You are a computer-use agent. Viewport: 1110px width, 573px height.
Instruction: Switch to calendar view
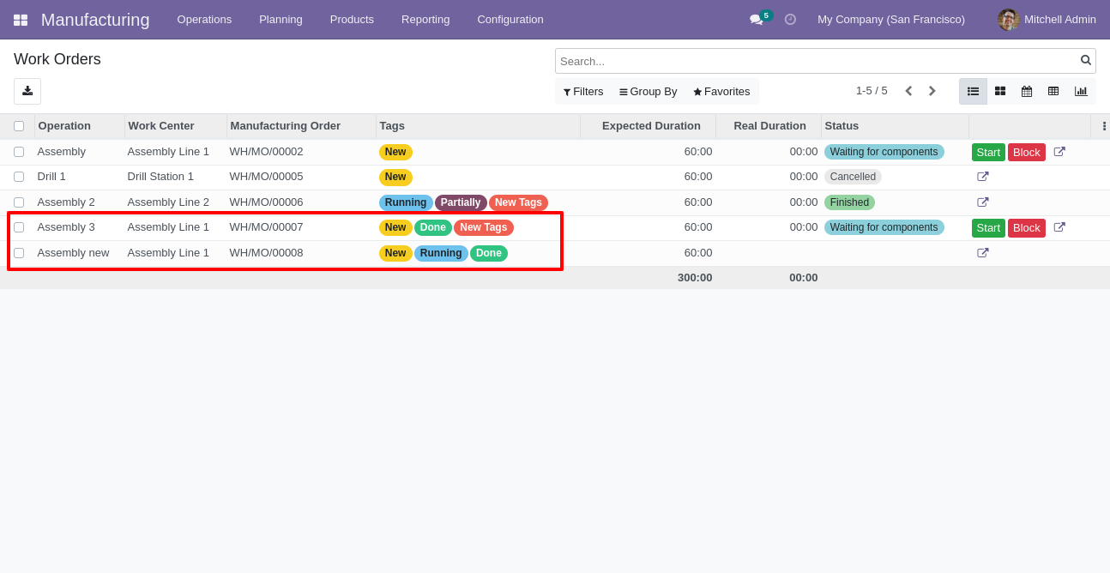click(x=1027, y=91)
